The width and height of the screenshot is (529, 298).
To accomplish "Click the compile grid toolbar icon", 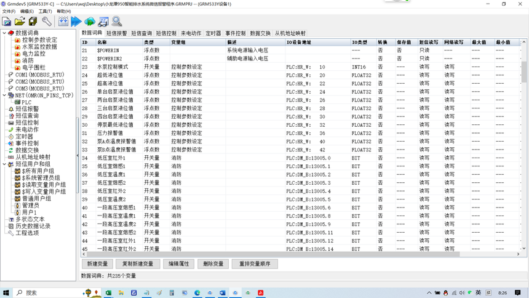I will (x=63, y=22).
